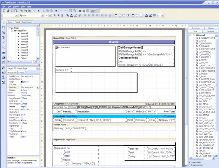Image resolution: width=219 pixels, height=168 pixels.
Task: Click the Undo arrow icon
Action: [61, 11]
